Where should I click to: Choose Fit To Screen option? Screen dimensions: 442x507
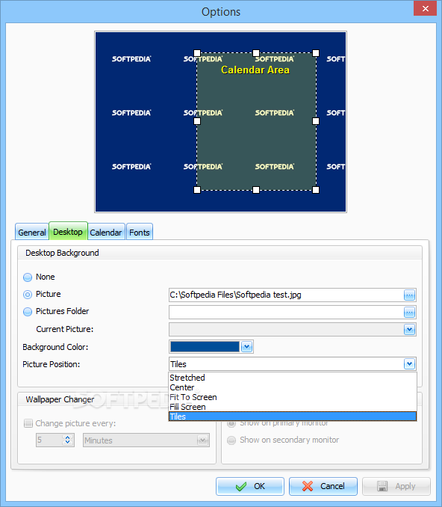point(293,397)
